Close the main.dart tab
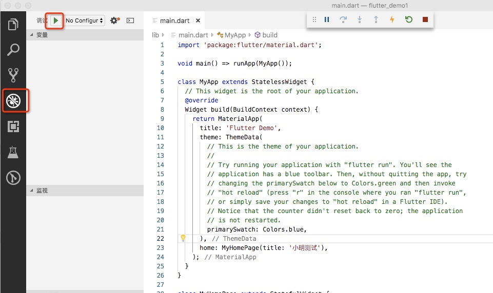 (198, 20)
